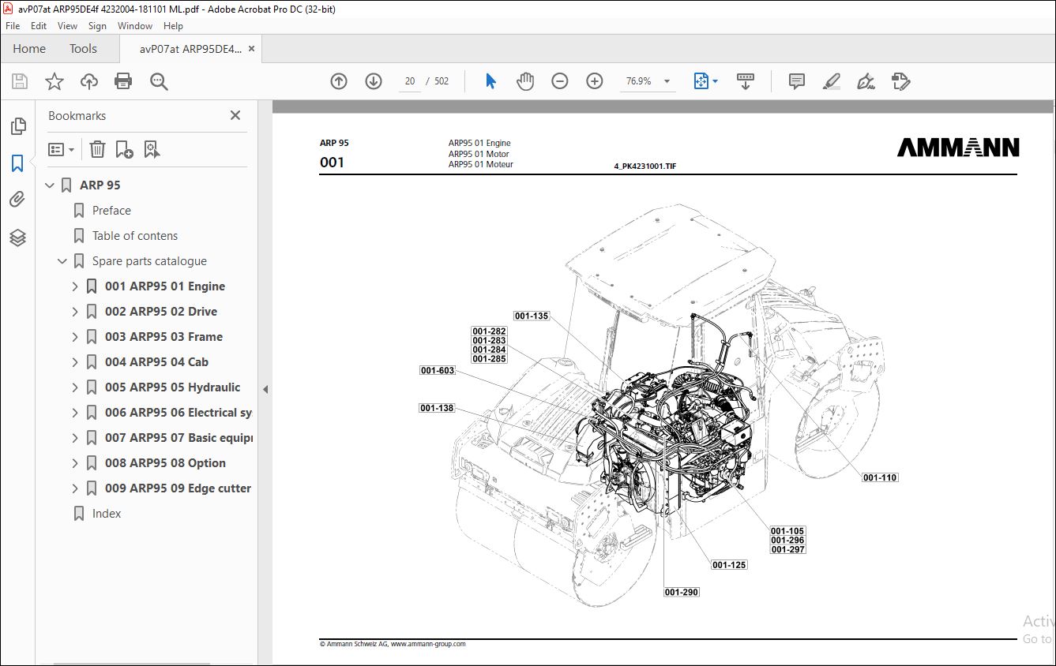Click the cloud upload icon
1056x666 pixels.
pyautogui.click(x=89, y=81)
